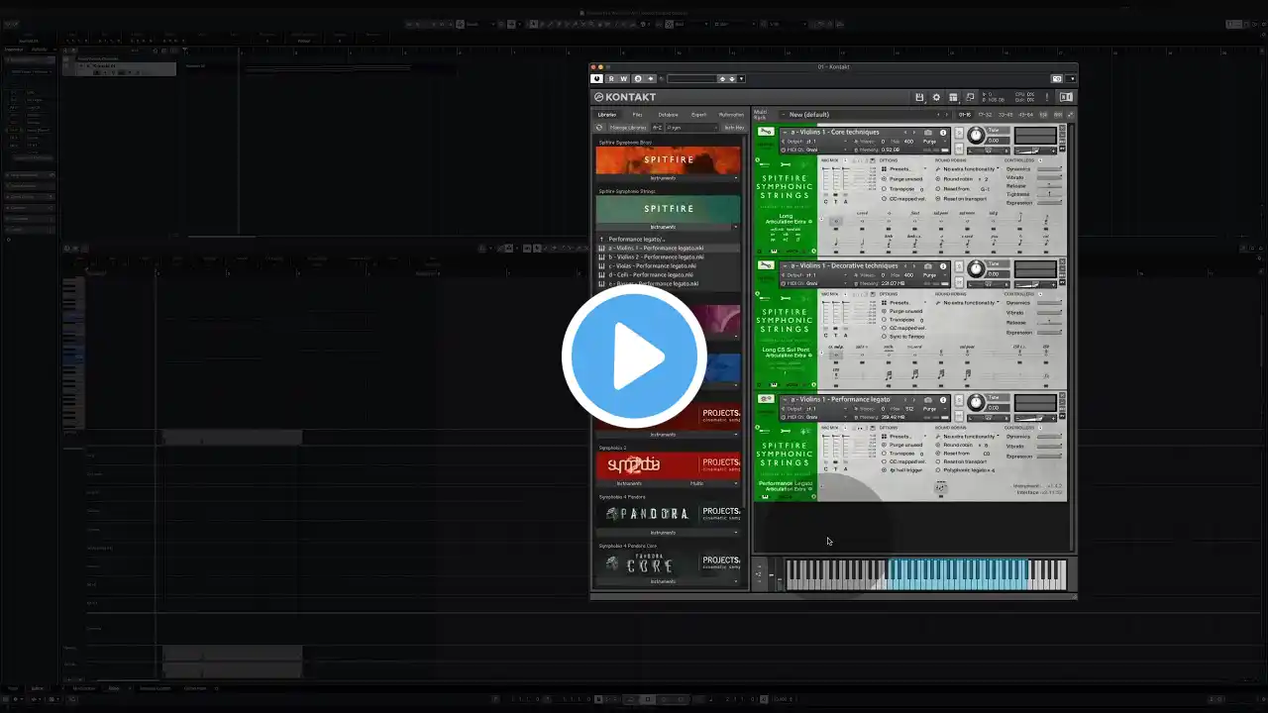Switch to the Libraries tab

[606, 115]
